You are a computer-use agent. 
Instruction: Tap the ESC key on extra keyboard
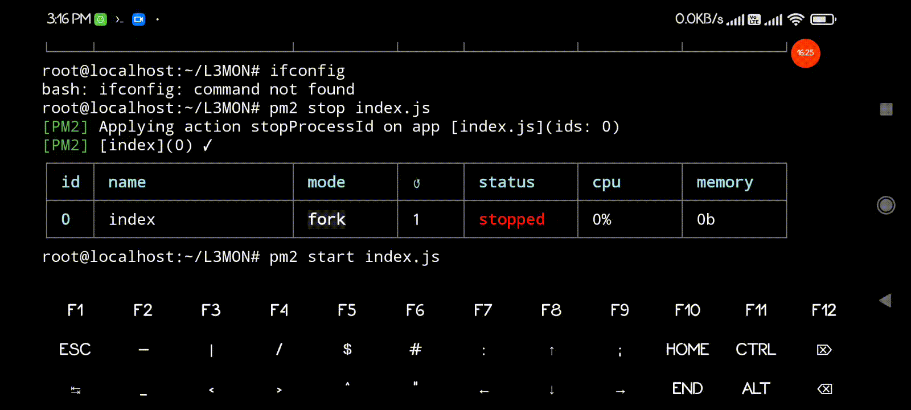point(75,349)
